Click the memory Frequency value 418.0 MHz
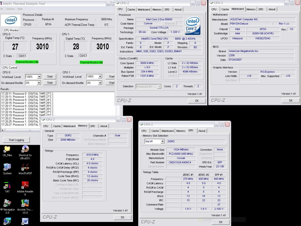The width and height of the screenshot is (301, 226). tap(92, 155)
